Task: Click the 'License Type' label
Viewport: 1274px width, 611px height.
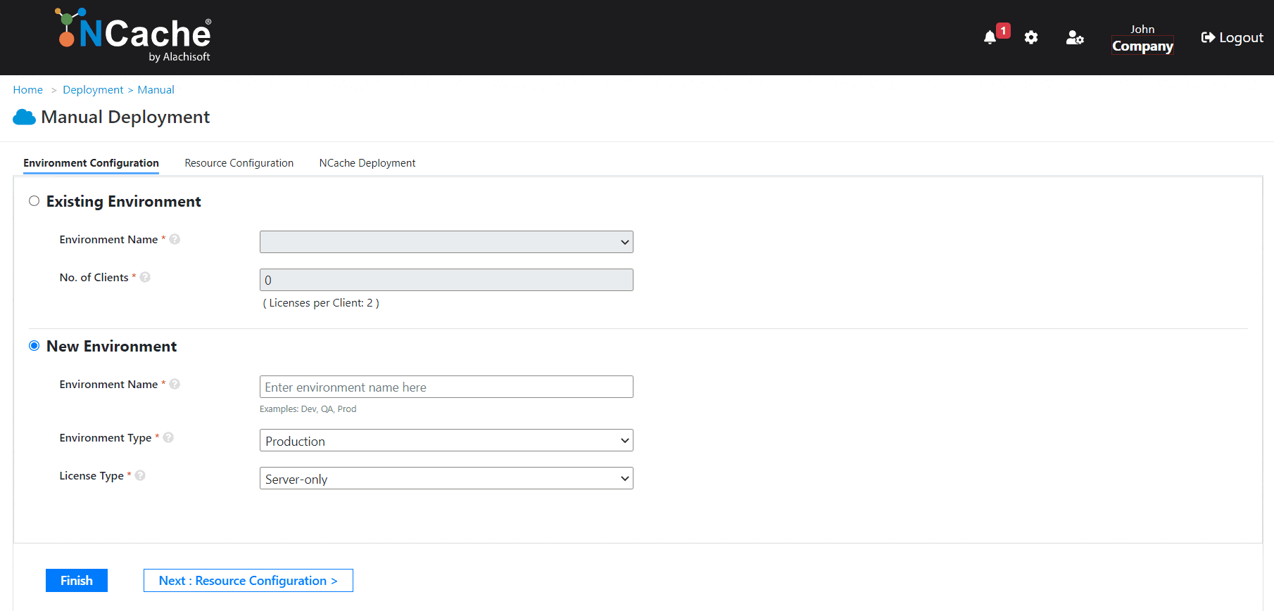Action: (92, 476)
